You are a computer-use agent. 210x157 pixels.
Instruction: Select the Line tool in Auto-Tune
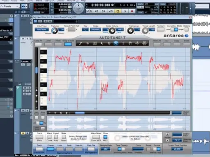(x=80, y=43)
